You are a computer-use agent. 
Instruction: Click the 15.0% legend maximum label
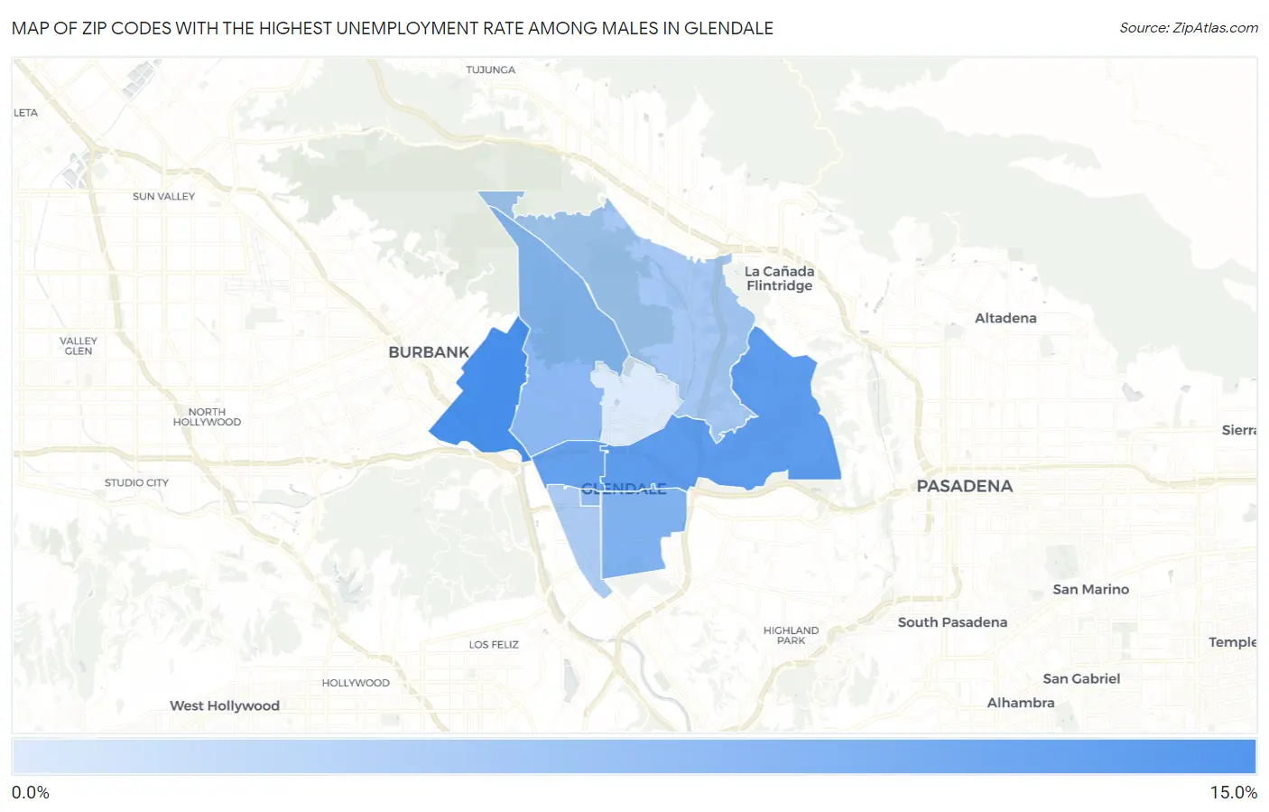(x=1233, y=792)
